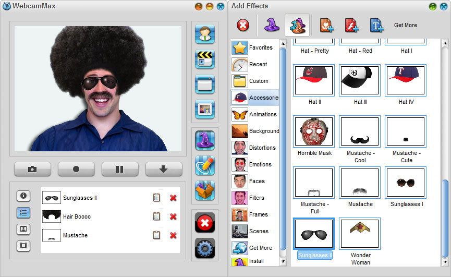The image size is (451, 277).
Task: Toggle the filmstrip view button
Action: click(23, 246)
